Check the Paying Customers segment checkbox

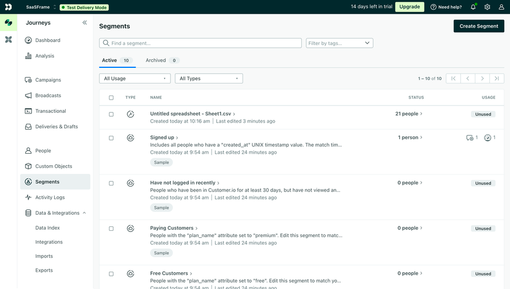pos(111,229)
